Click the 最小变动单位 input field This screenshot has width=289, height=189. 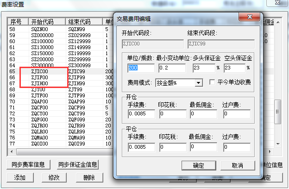click(172, 68)
